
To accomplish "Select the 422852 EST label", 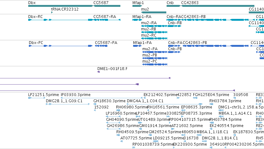I will tap(184, 95).
